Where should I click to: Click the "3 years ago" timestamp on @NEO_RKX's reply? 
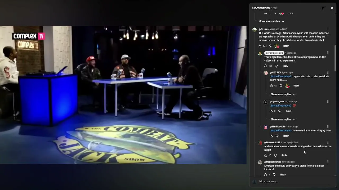pyautogui.click(x=287, y=72)
